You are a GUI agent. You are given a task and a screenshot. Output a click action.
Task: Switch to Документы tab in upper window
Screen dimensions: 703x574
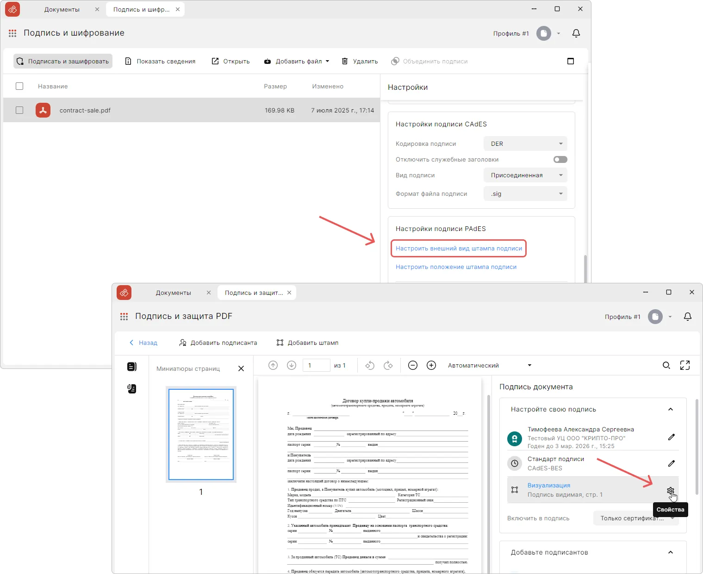(x=62, y=9)
